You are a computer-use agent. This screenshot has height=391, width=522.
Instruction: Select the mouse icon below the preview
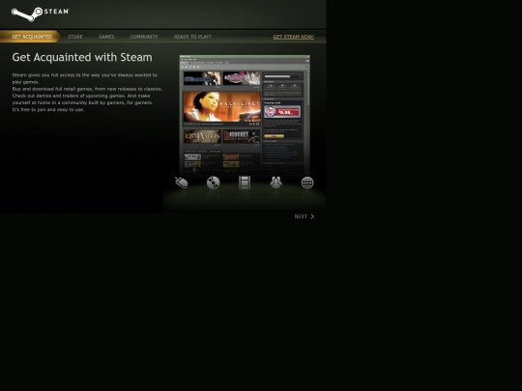click(182, 182)
